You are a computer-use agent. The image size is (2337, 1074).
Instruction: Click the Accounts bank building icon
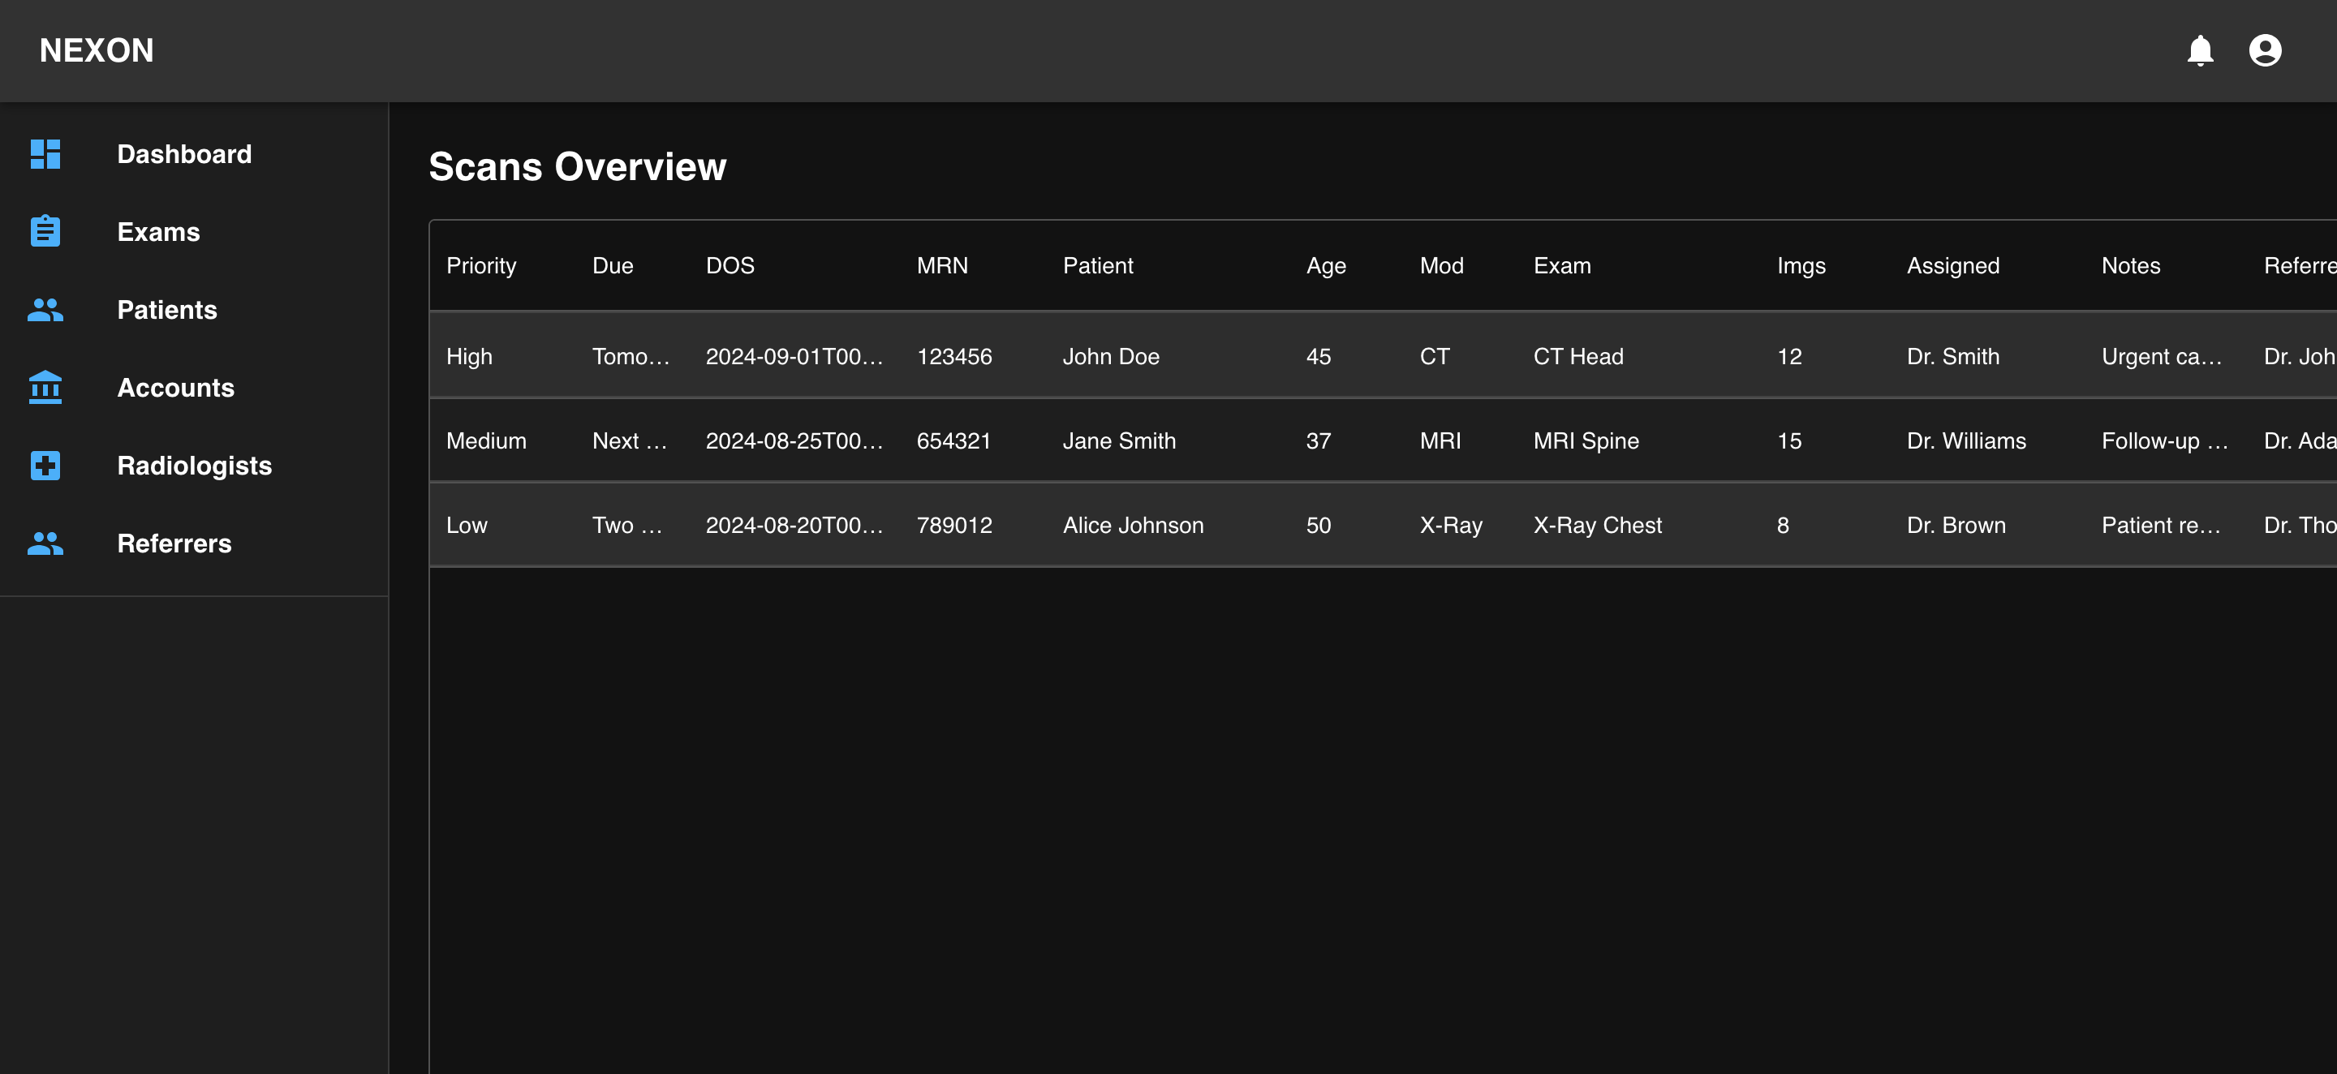(x=45, y=389)
